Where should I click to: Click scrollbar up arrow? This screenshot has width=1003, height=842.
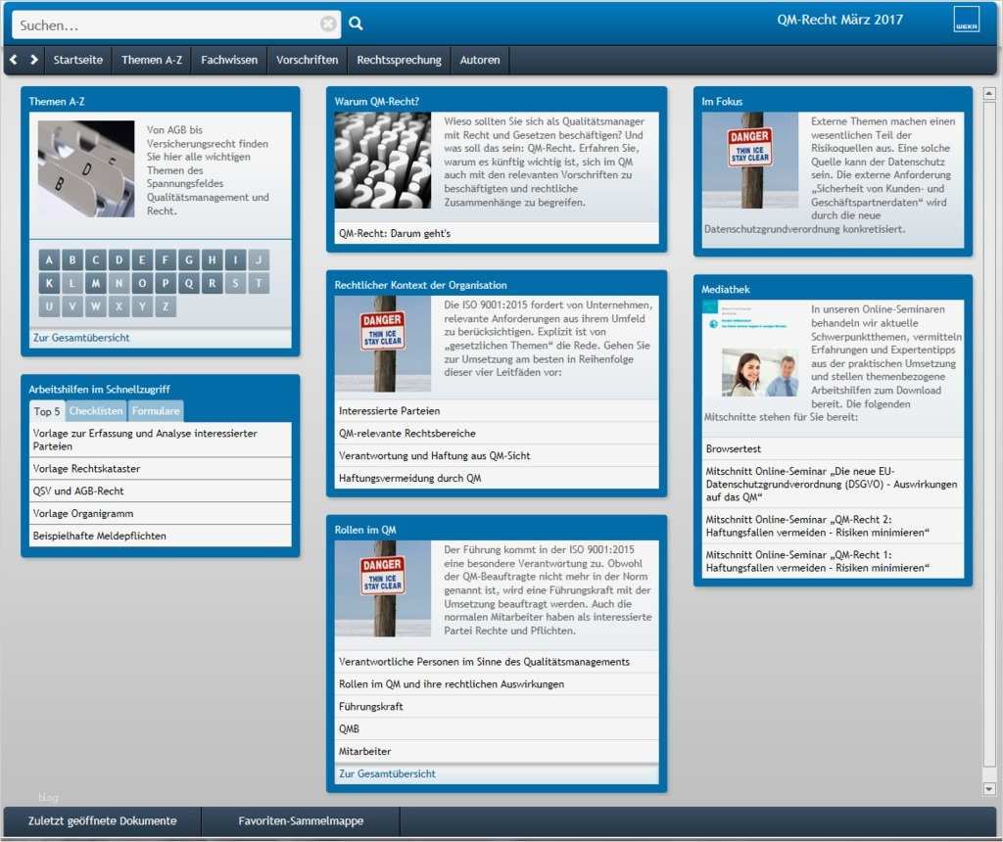pyautogui.click(x=989, y=93)
